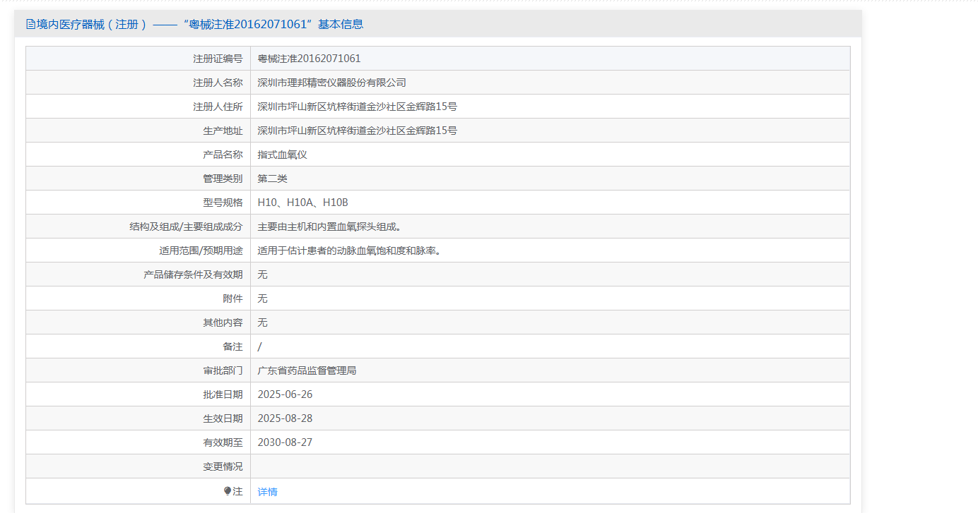Click the 适用范围/预期用途 label
The height and width of the screenshot is (513, 978).
201,251
